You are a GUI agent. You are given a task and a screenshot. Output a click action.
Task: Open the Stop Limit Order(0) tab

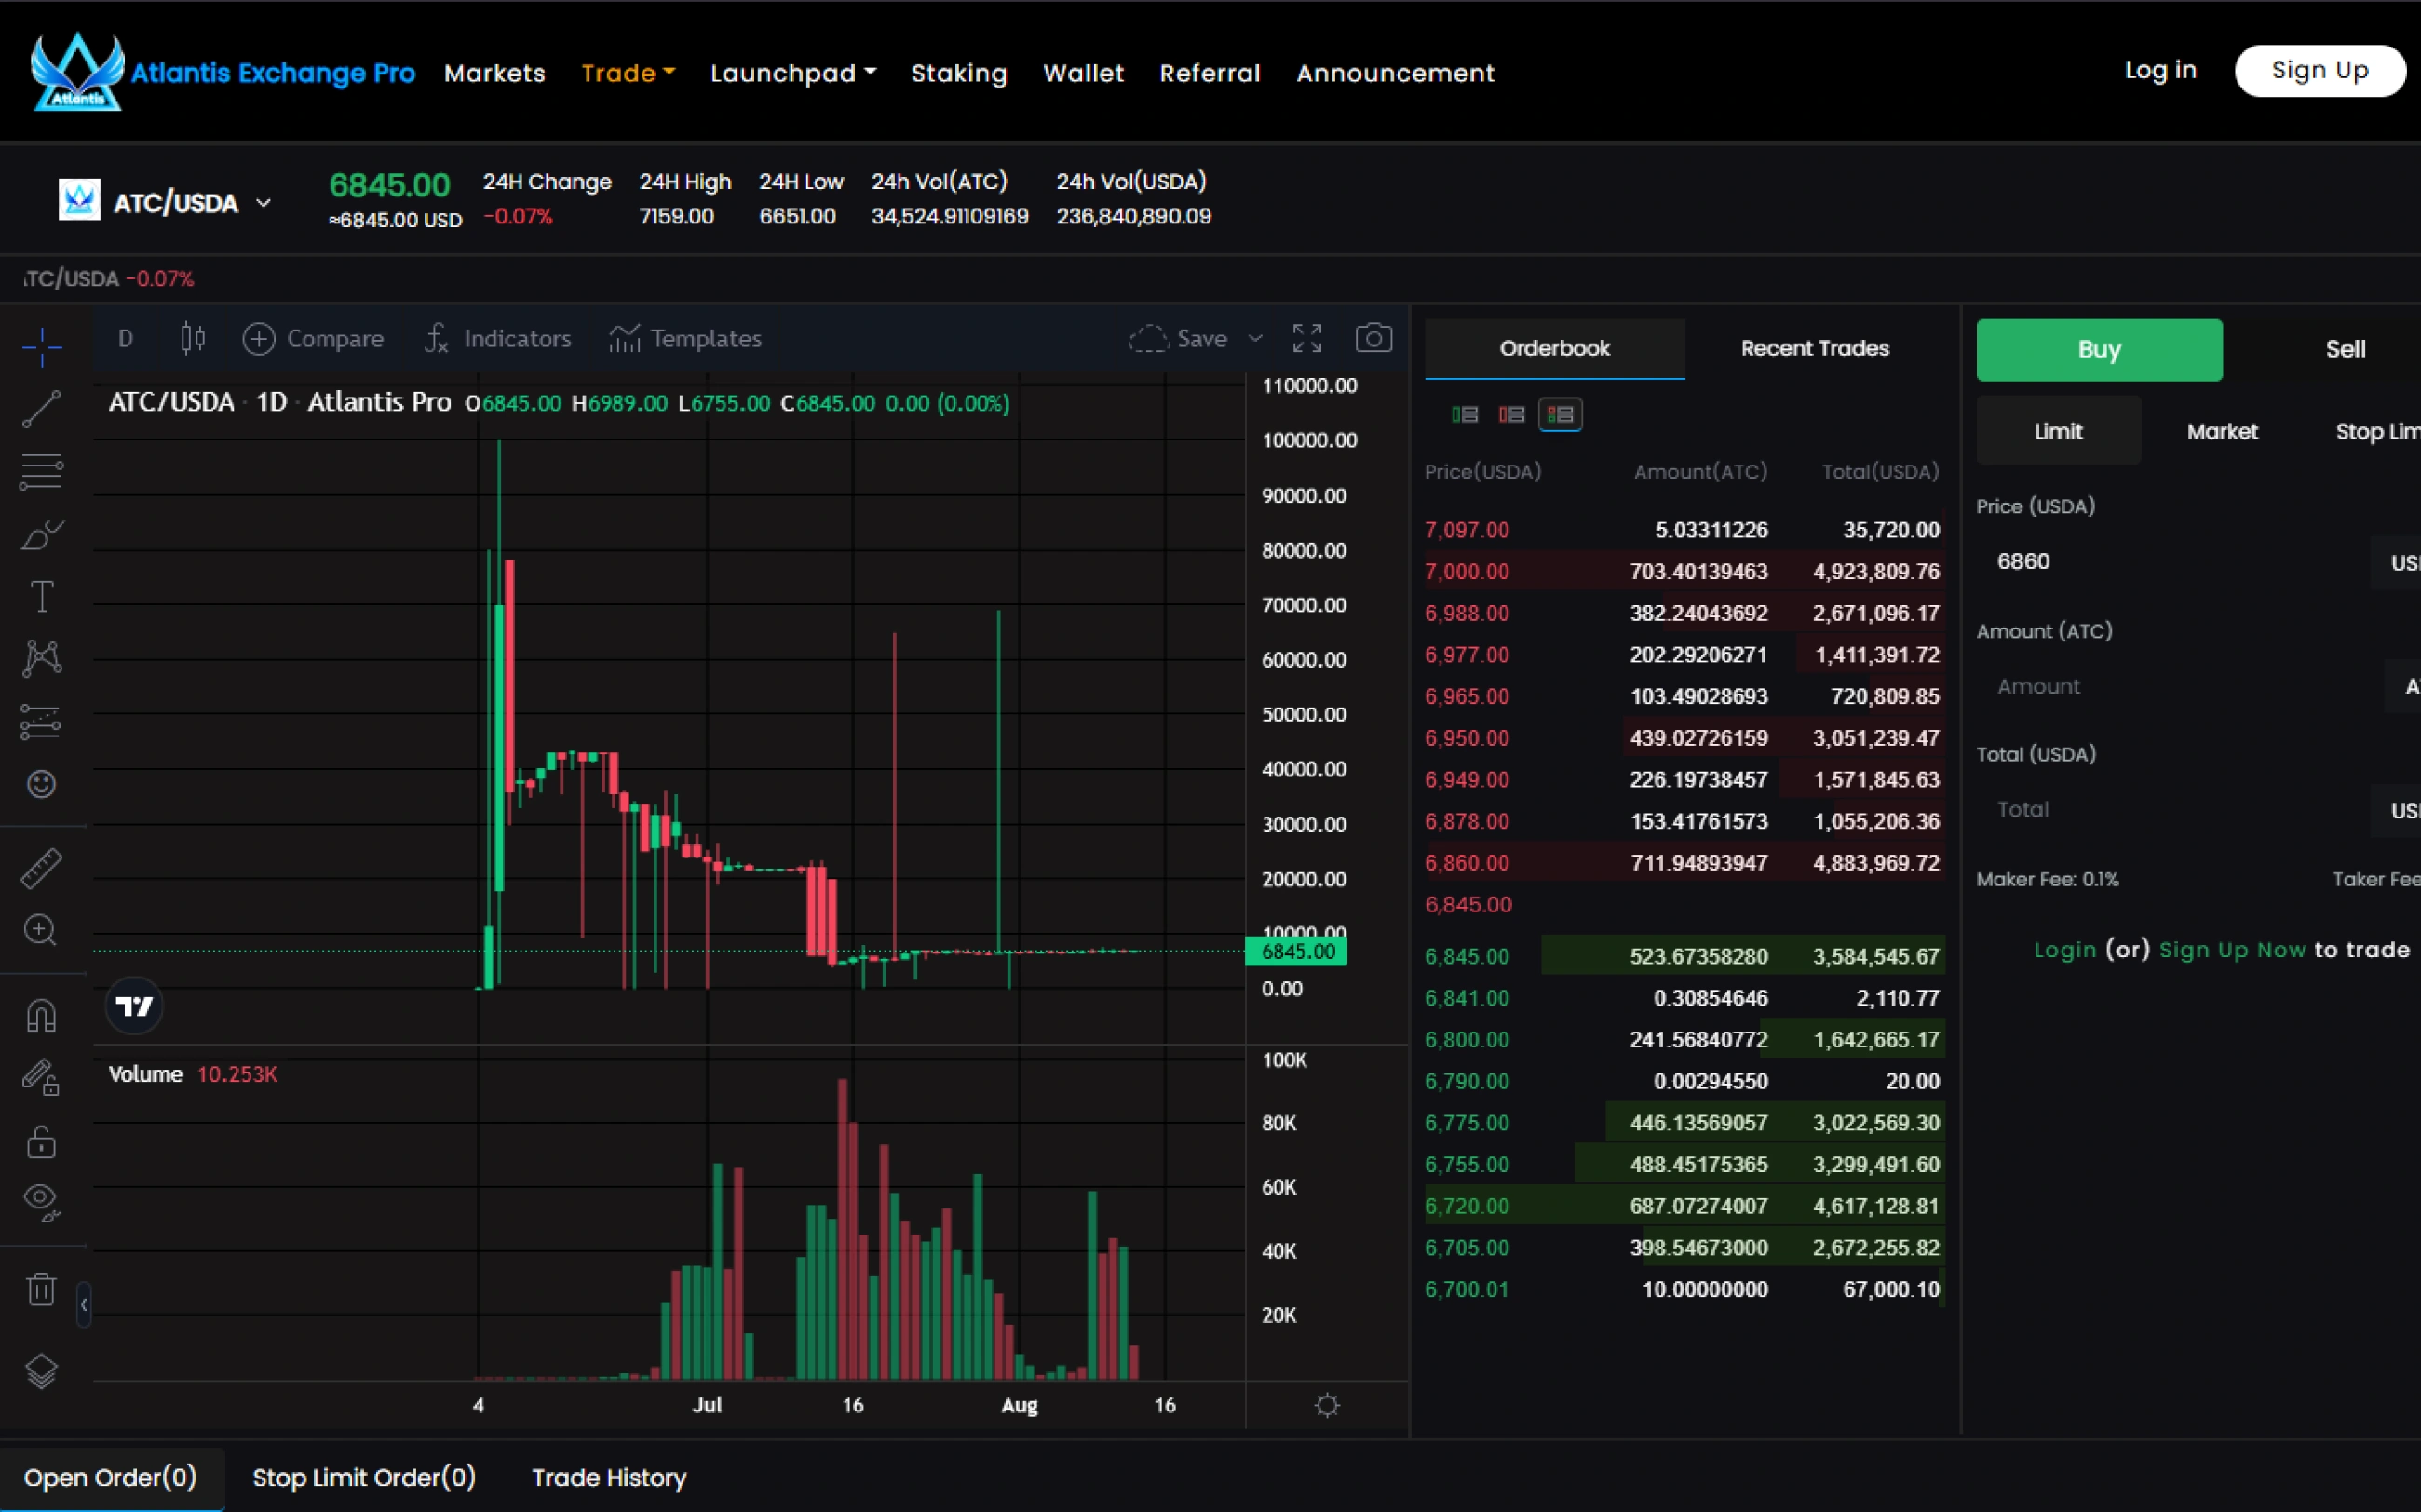coord(364,1477)
